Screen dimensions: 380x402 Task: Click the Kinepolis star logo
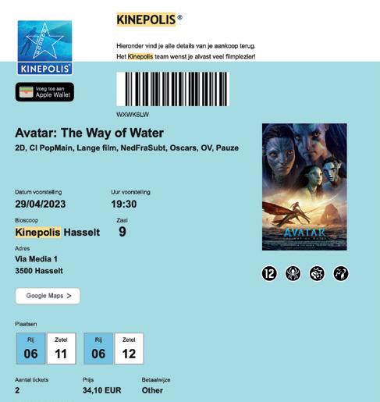click(x=44, y=48)
